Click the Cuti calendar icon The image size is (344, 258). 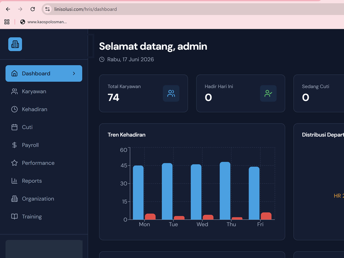pos(14,127)
